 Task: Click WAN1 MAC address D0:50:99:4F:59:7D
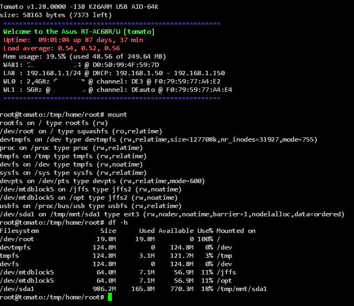click(126, 65)
